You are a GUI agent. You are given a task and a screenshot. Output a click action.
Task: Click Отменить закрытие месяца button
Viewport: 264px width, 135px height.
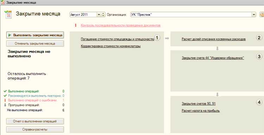click(35, 43)
